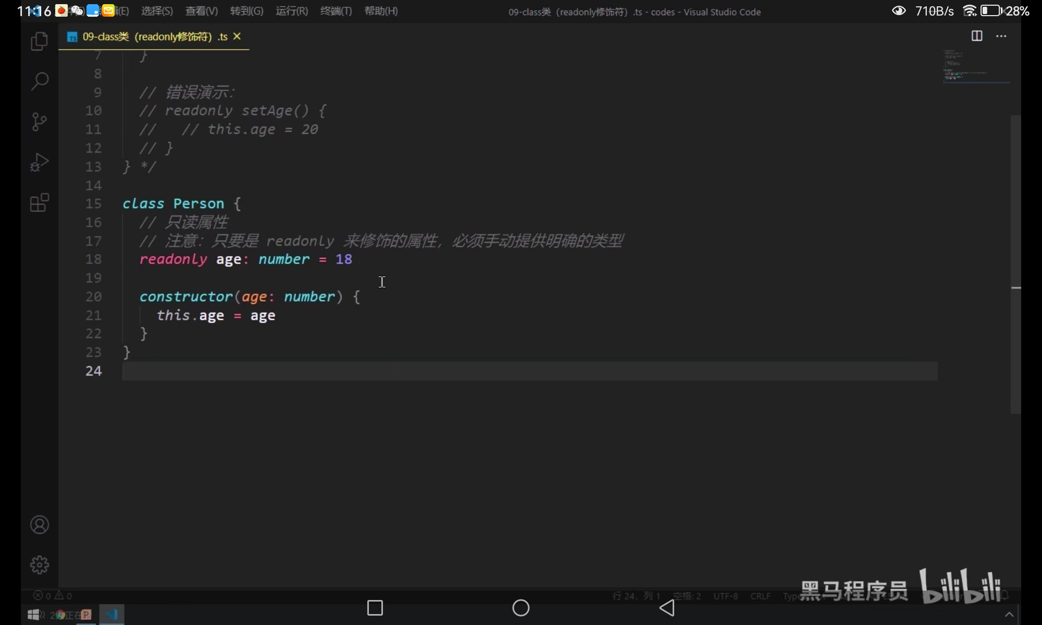Open the Explorer view in the activity bar
Screen dimensions: 1042x625
(x=39, y=42)
